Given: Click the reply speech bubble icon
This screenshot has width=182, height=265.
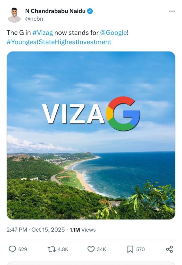Looking at the screenshot, I should (x=12, y=249).
